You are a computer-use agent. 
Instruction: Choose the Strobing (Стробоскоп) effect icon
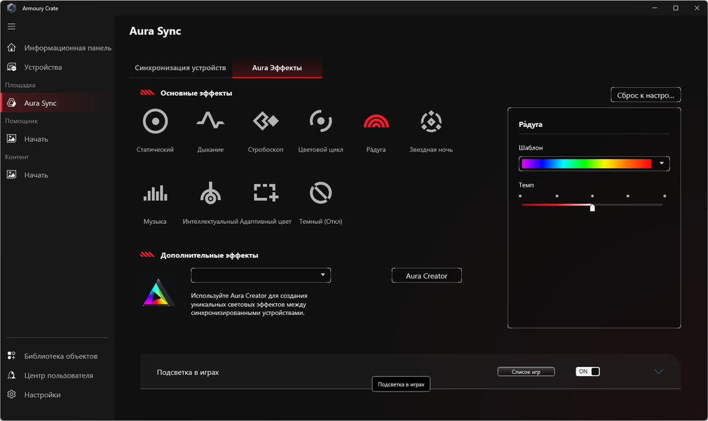[x=266, y=121]
